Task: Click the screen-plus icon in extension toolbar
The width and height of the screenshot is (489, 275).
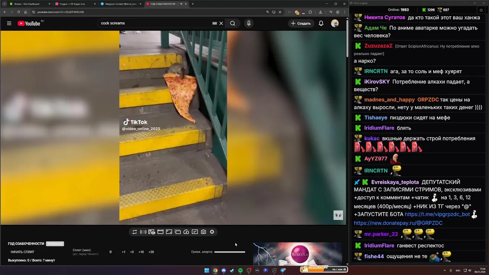Action: coord(195,232)
